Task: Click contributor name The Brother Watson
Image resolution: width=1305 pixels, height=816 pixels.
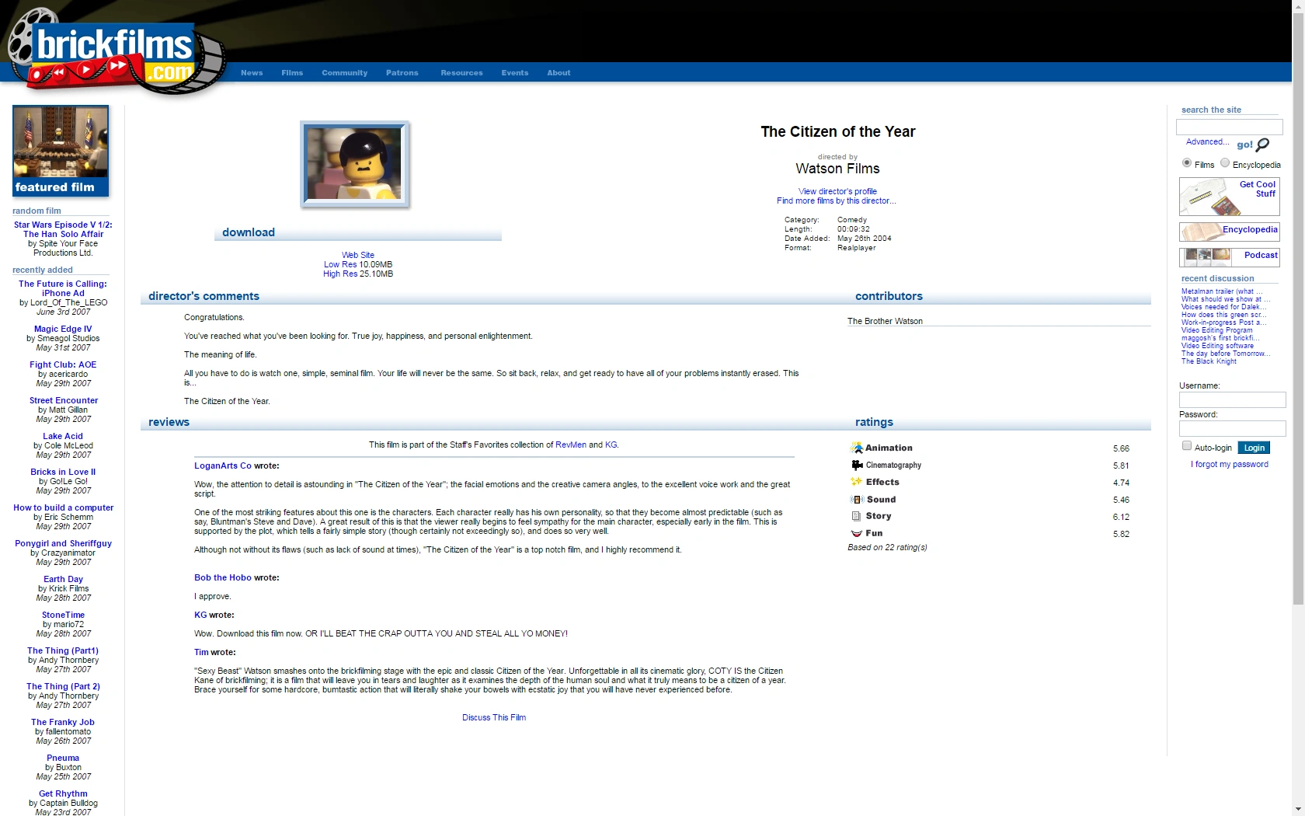Action: 885,321
